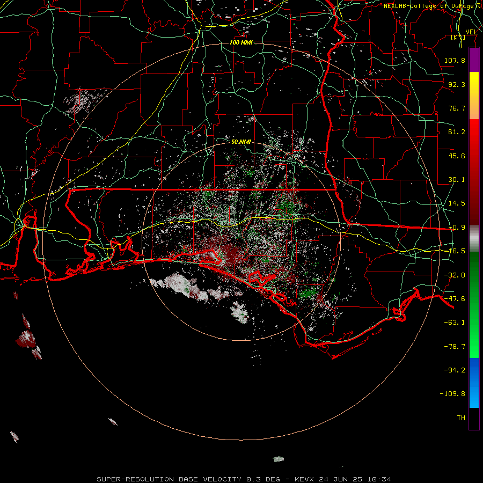
Task: Click the "[KT]" units label
Action: click(x=458, y=38)
